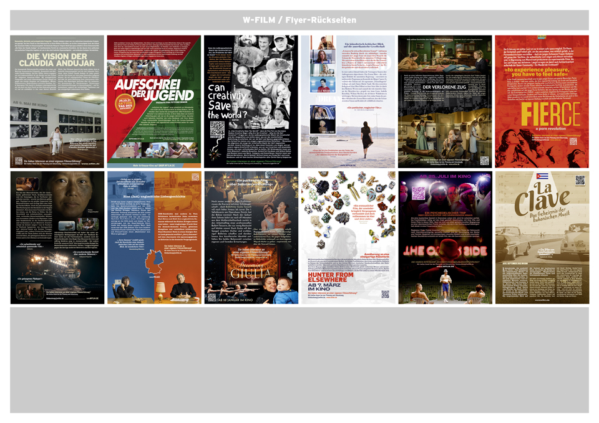The height and width of the screenshot is (423, 599).
Task: Open the blue-orange Germany map flyer
Action: (154, 237)
